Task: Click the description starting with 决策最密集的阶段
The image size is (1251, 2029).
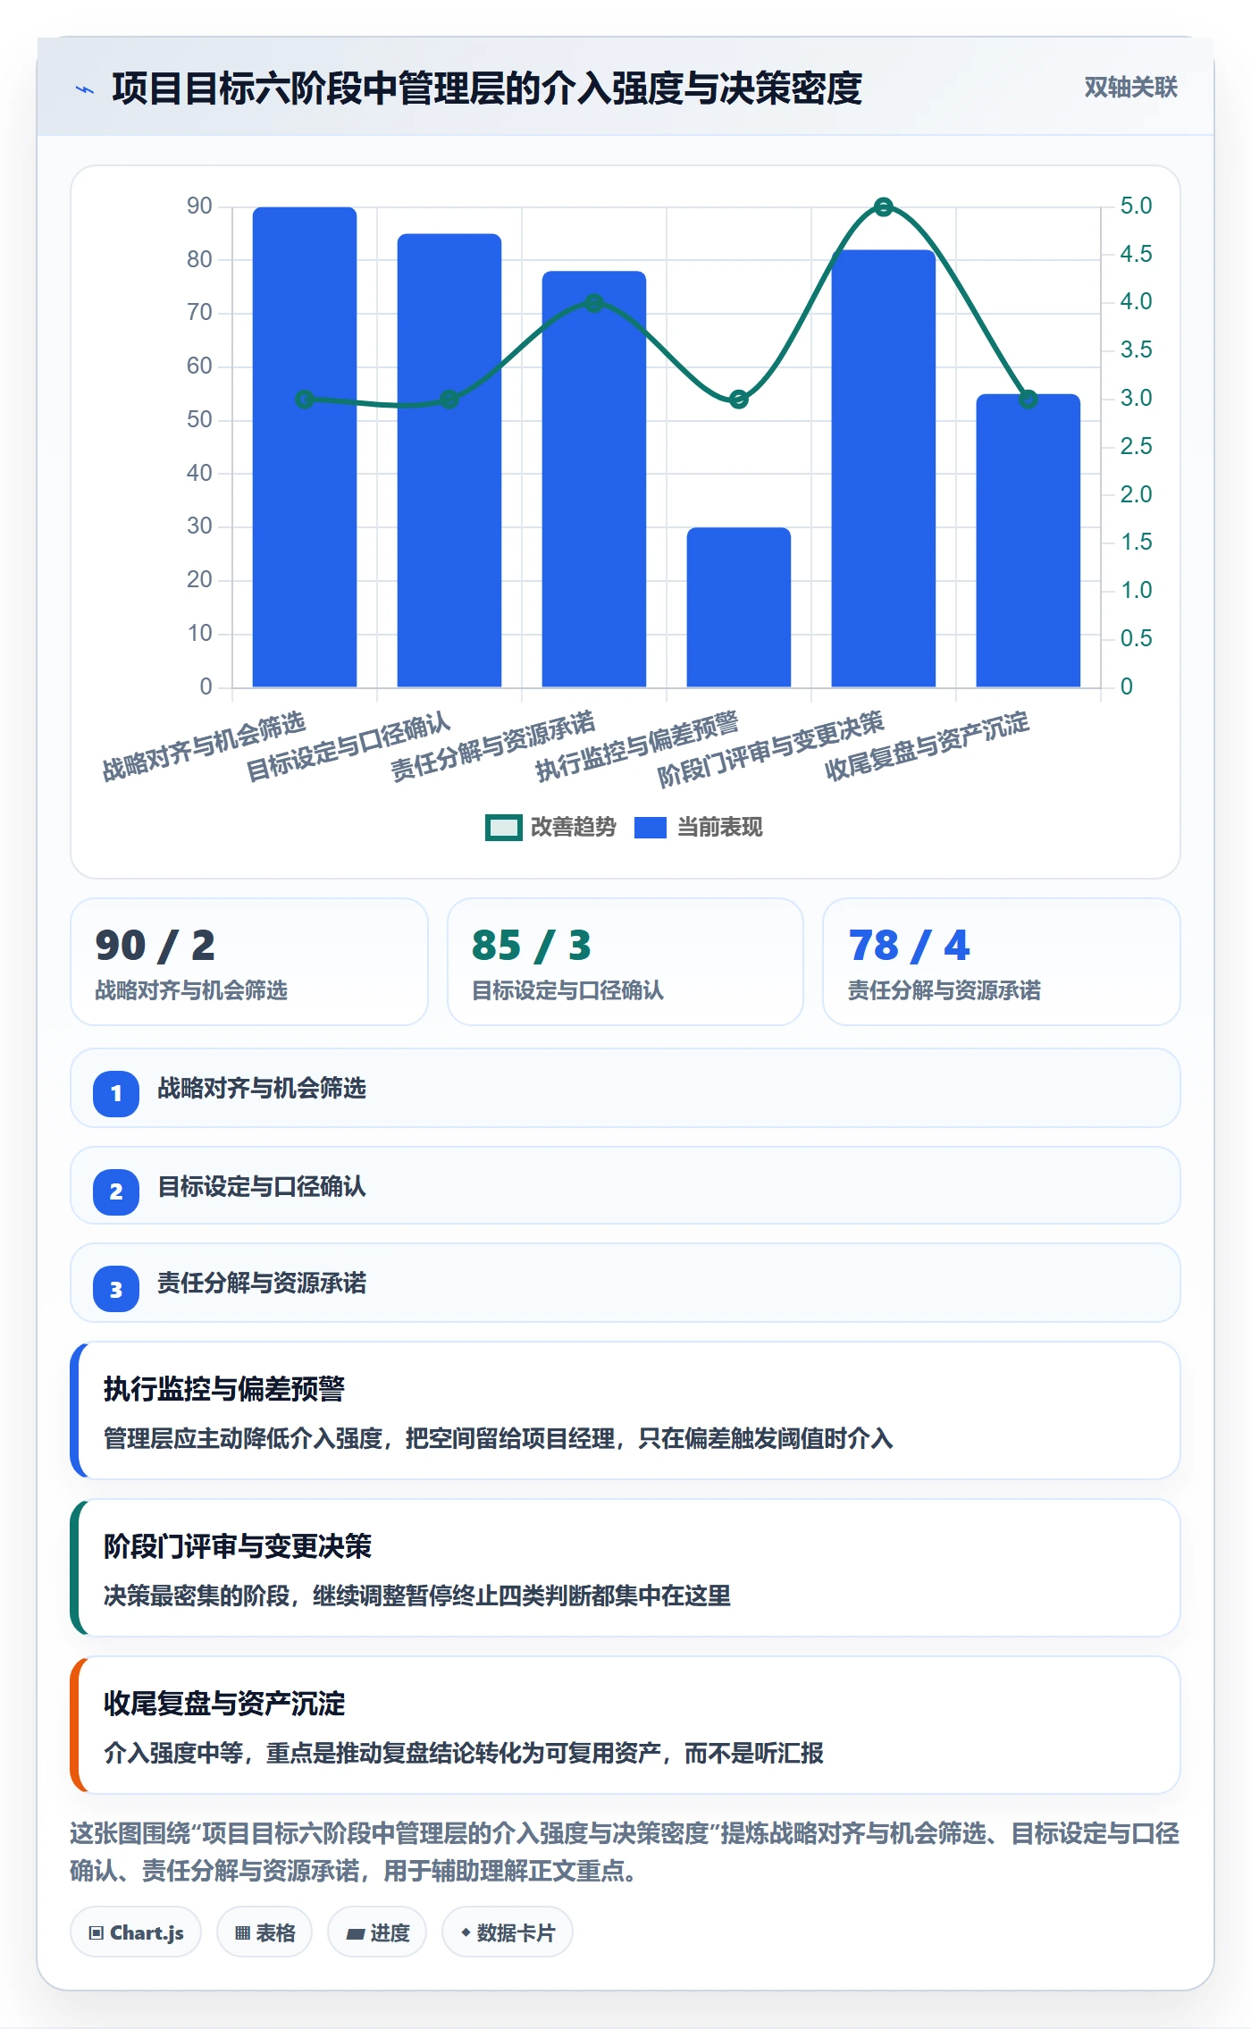Action: tap(417, 1595)
